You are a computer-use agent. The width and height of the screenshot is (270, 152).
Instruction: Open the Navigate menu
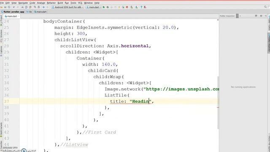(x=23, y=3)
